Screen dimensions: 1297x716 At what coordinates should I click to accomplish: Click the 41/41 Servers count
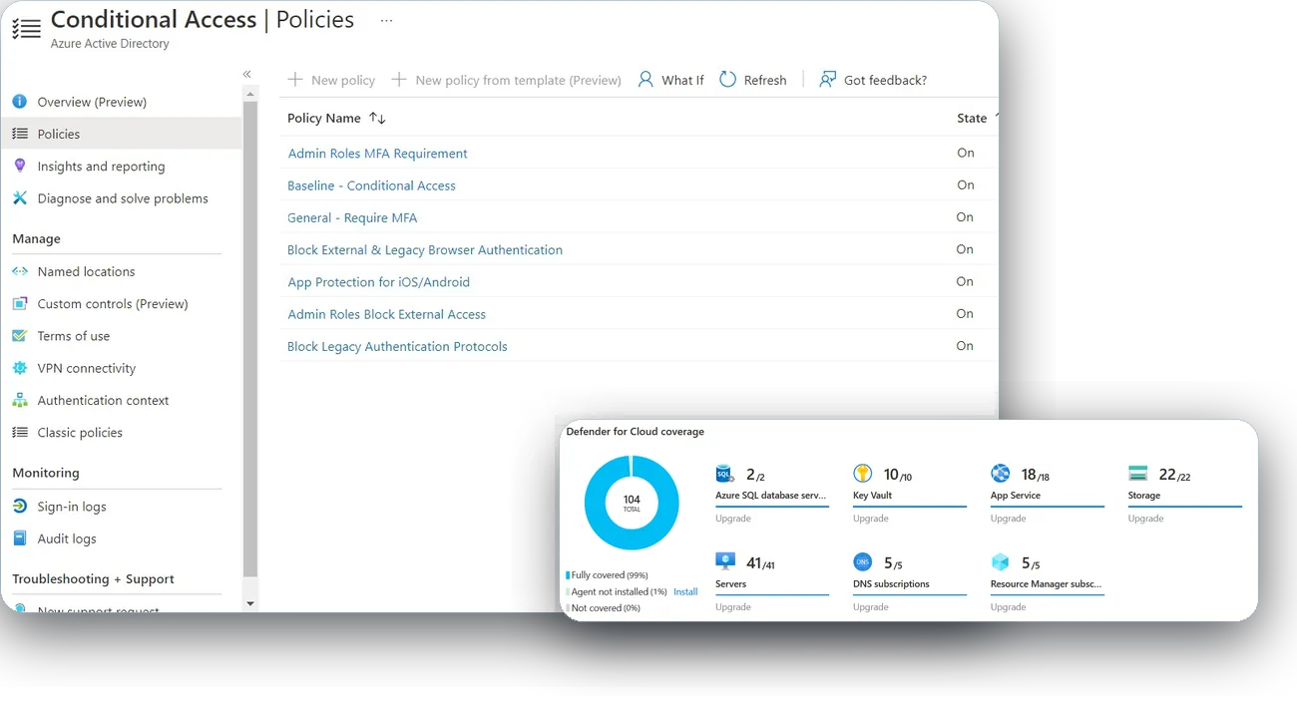click(760, 563)
